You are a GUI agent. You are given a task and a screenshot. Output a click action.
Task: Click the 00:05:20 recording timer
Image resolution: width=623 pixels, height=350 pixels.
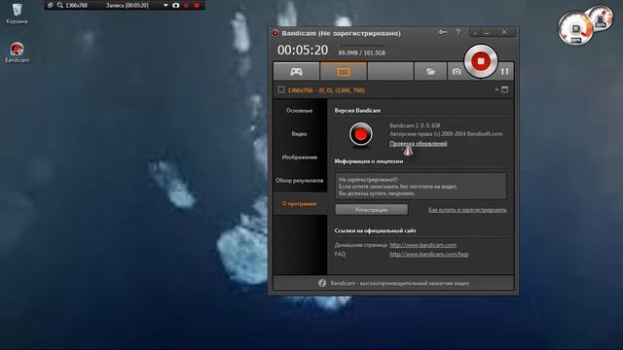(x=303, y=50)
